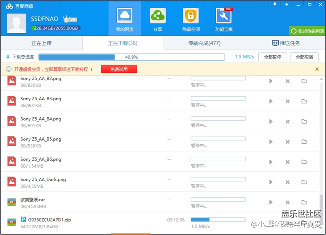This screenshot has height=235, width=326.
Task: Open folder location of Sony Z5_AA_B6.png
Action: click(304, 162)
